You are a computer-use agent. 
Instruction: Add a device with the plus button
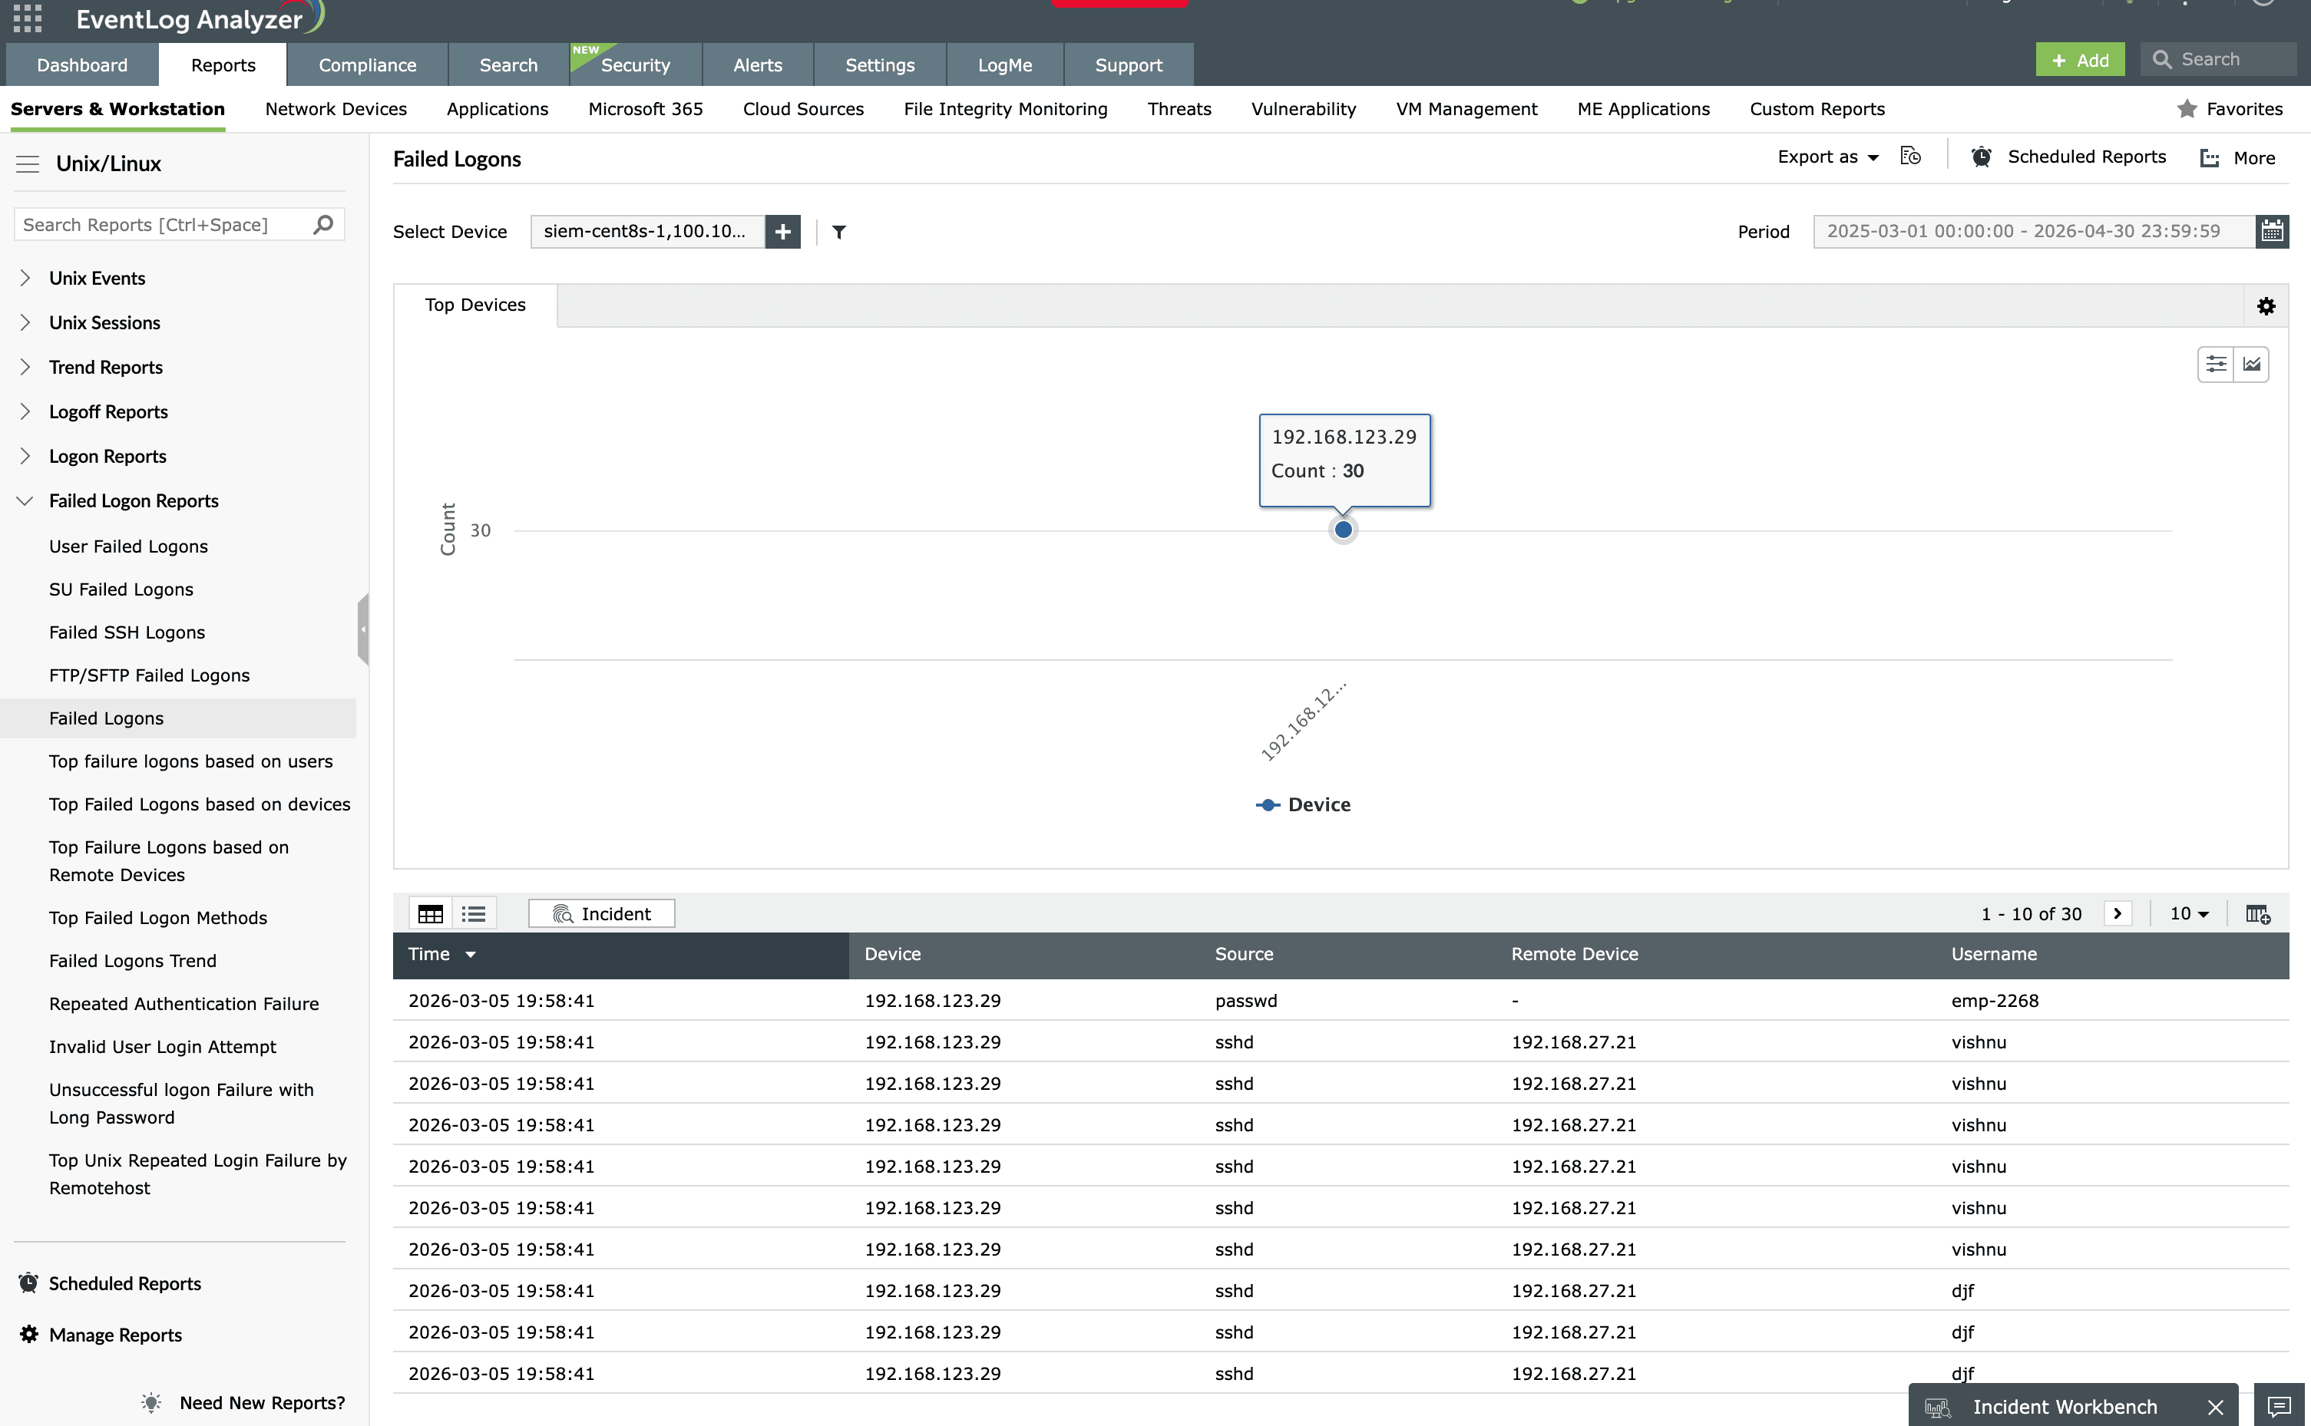pos(783,232)
